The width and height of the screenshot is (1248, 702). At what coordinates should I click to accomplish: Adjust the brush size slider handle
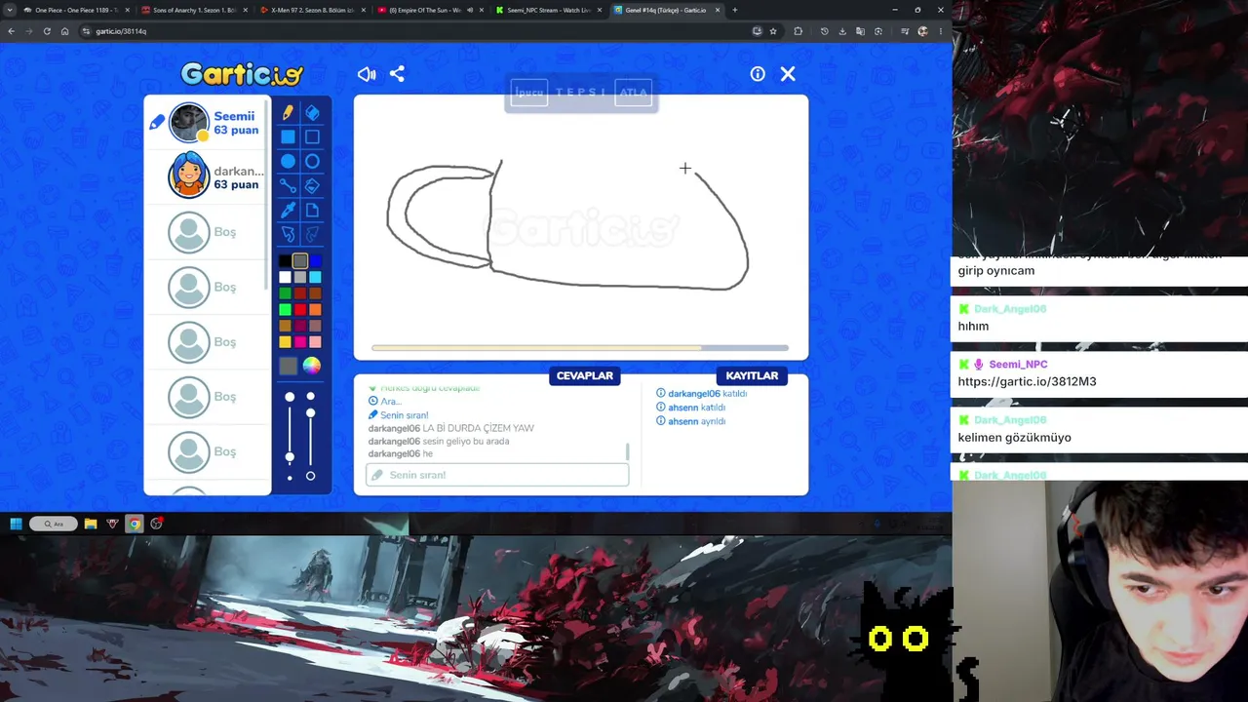click(290, 456)
